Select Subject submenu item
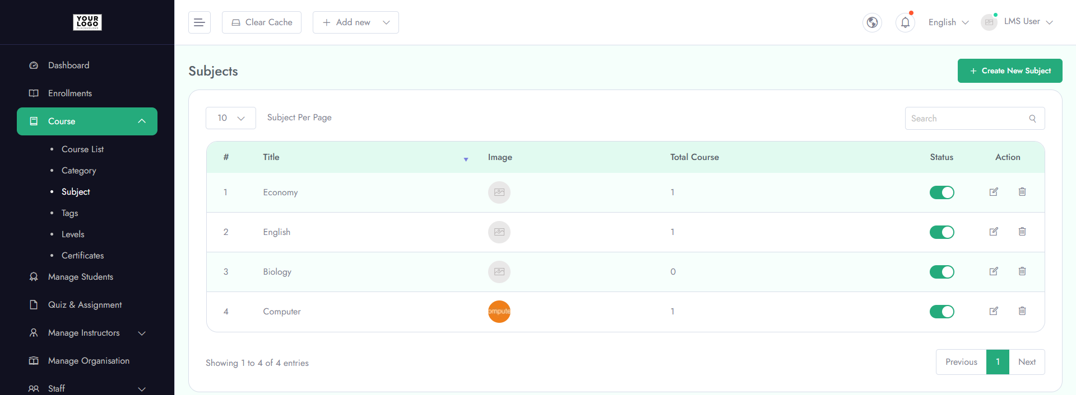The width and height of the screenshot is (1076, 395). (x=76, y=192)
